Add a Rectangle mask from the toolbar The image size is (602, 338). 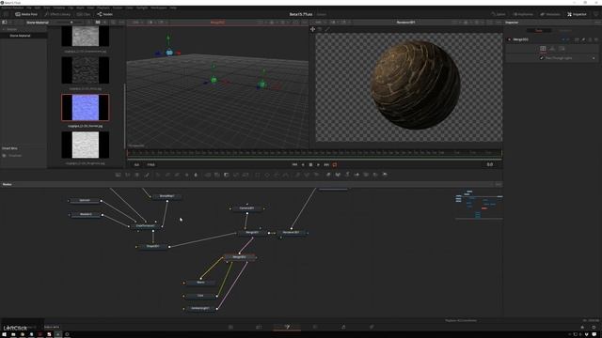[x=258, y=175]
